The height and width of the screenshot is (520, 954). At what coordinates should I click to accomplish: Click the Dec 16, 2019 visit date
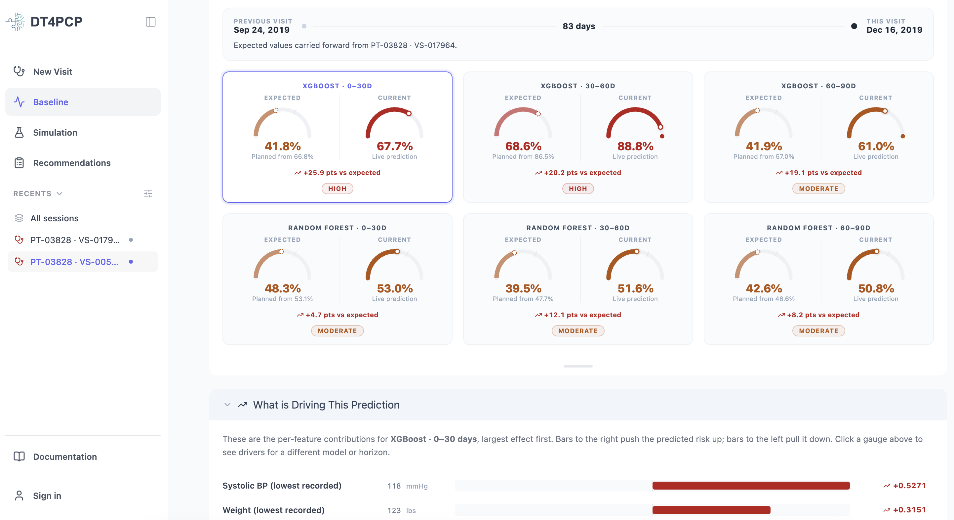coord(894,30)
